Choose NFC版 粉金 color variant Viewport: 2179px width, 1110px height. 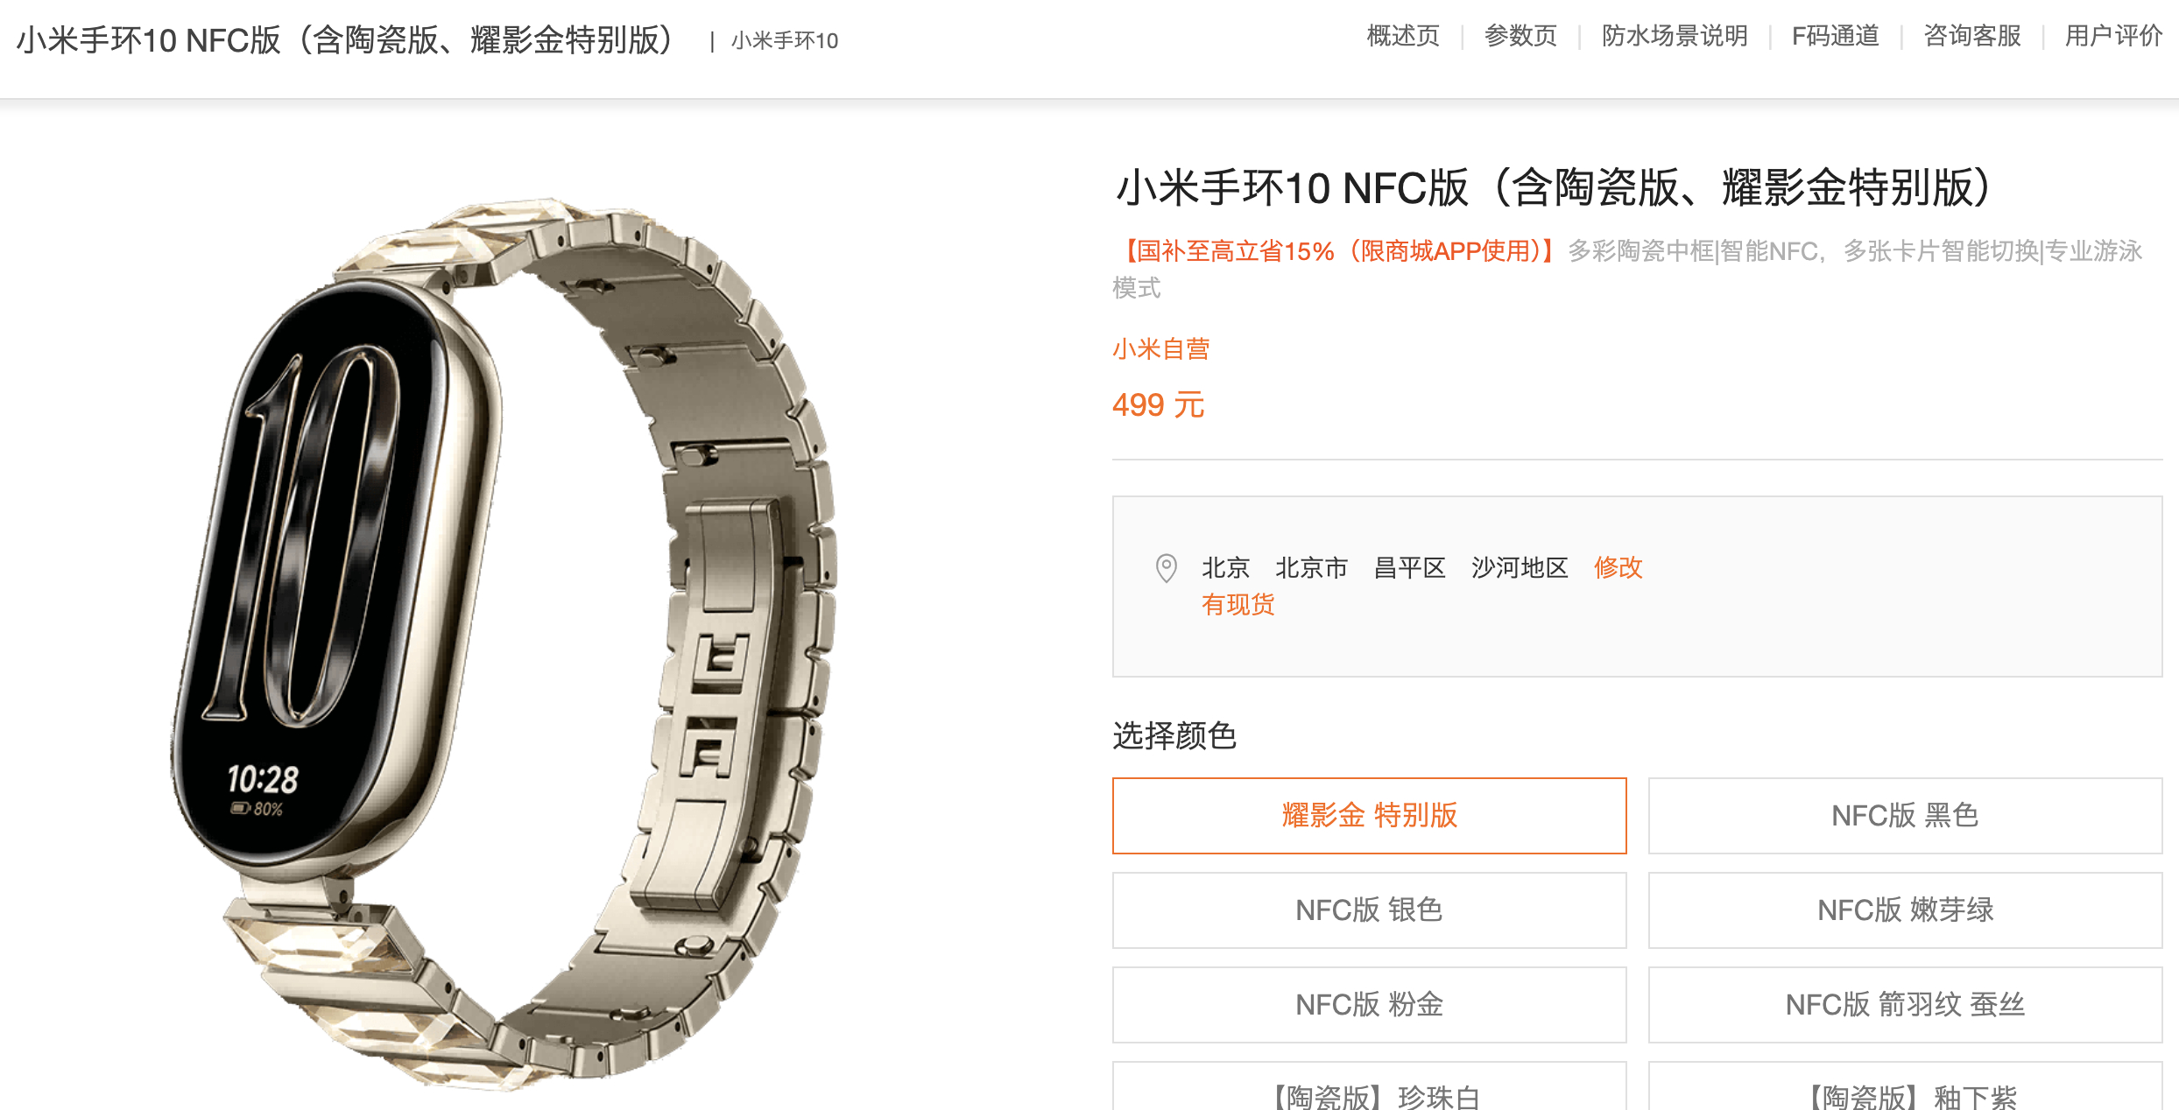pyautogui.click(x=1370, y=1004)
